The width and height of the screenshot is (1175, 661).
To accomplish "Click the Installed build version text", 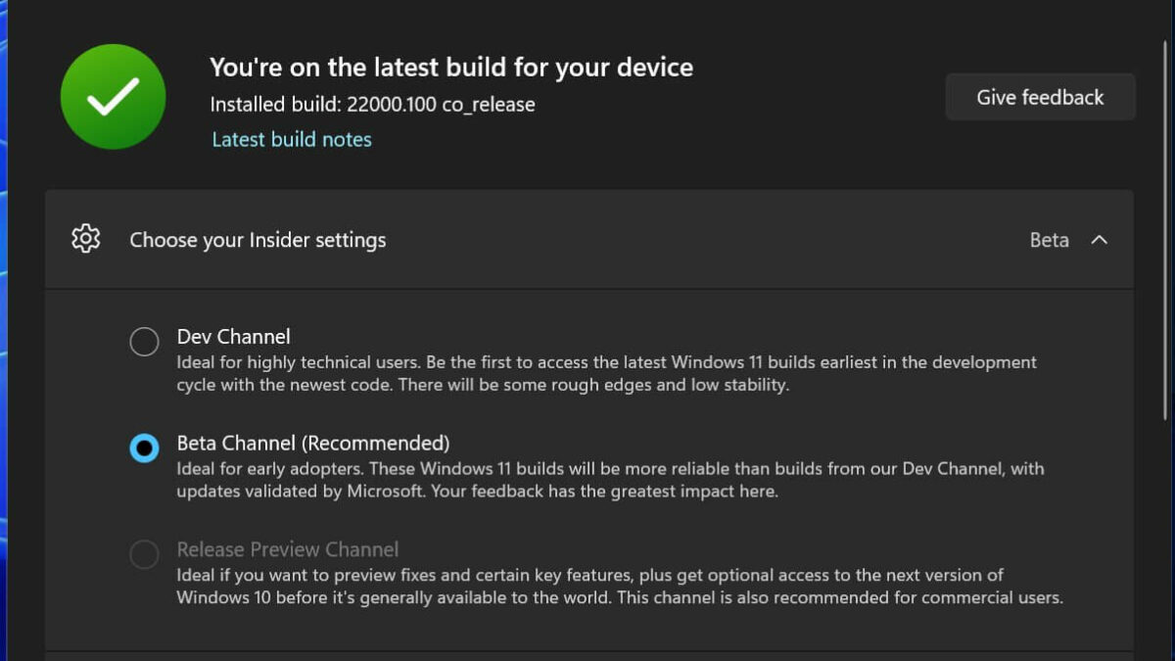I will 372,105.
